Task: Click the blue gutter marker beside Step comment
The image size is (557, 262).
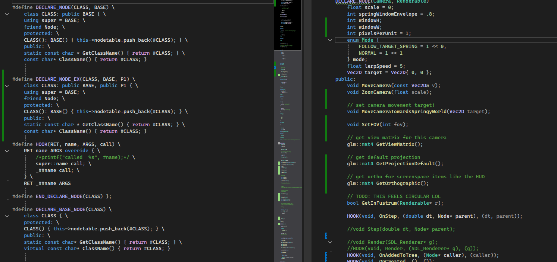Action: (x=326, y=235)
